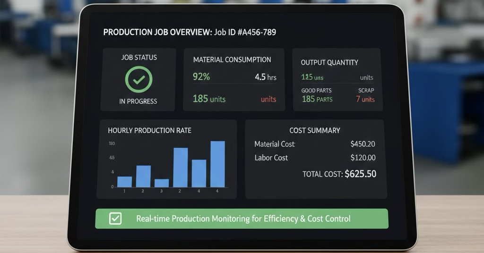Click the 4.5 hrs value

pos(265,77)
